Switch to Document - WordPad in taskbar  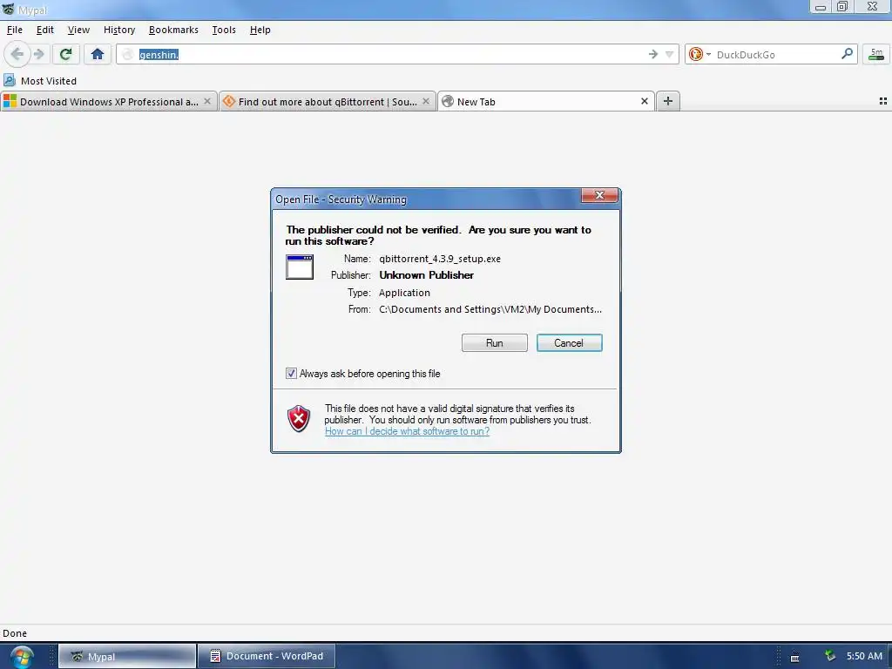267,657
